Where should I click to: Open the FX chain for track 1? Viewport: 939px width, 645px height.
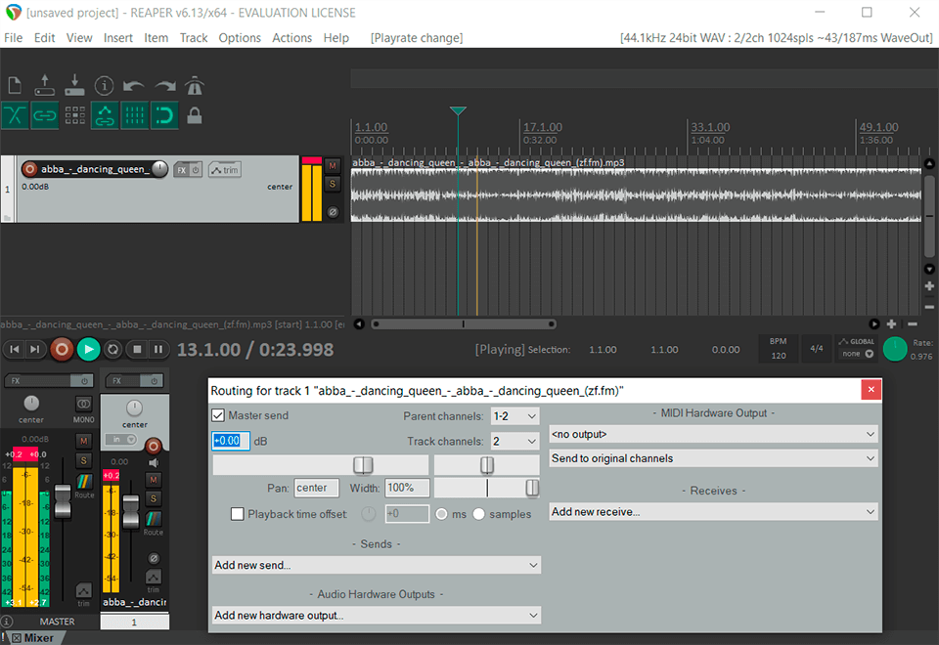182,169
